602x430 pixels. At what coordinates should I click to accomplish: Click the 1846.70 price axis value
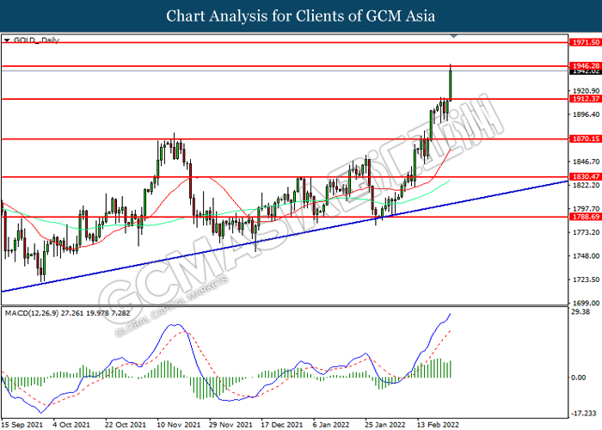(586, 162)
